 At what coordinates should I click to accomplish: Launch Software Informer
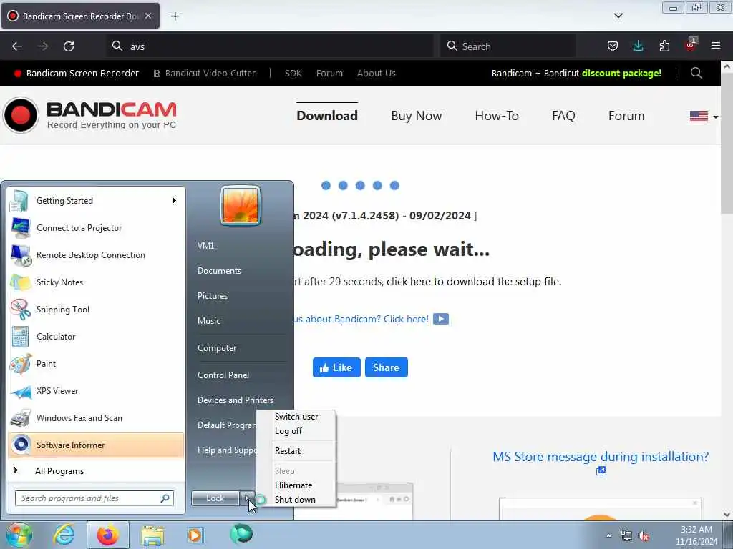click(x=96, y=445)
